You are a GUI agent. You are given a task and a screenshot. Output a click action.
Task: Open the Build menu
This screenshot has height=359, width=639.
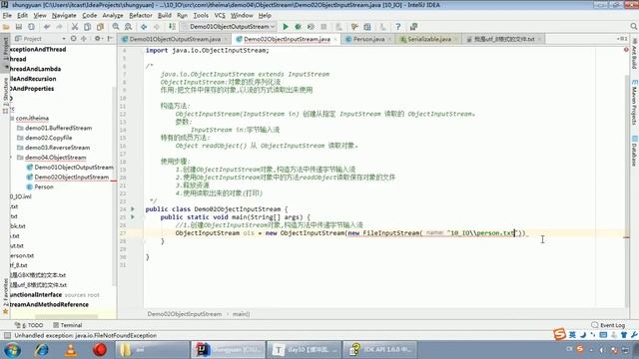pyautogui.click(x=164, y=16)
